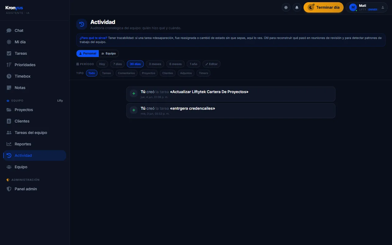Edit the custom period with Editar
The height and width of the screenshot is (245, 392).
coord(211,64)
